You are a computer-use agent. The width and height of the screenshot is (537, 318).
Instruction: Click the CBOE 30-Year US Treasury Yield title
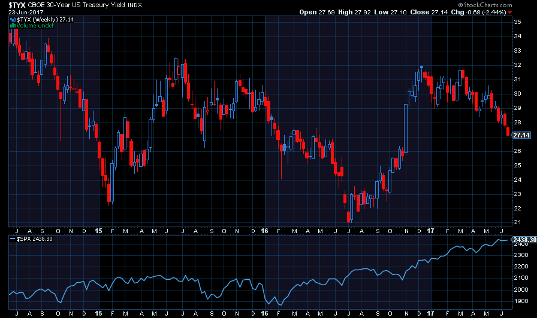(x=76, y=5)
